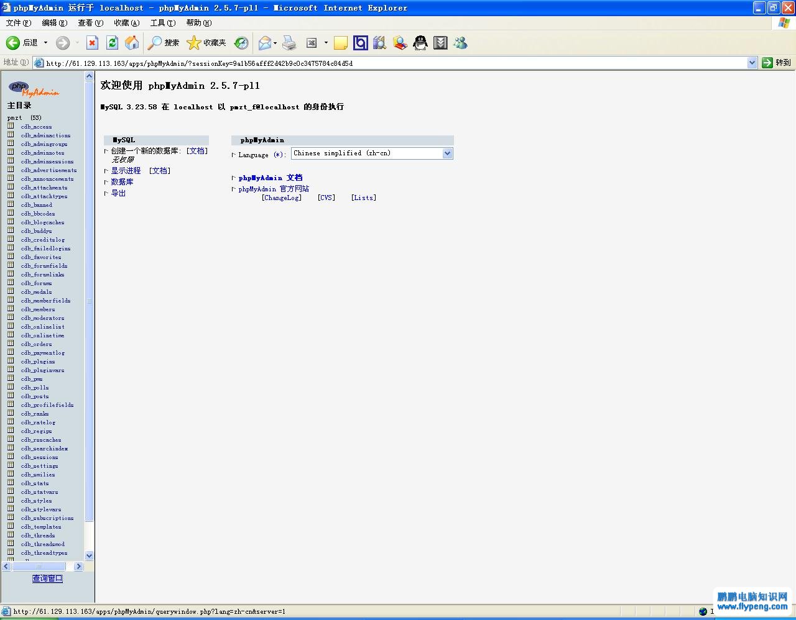The height and width of the screenshot is (620, 796).
Task: Open the 工具(T) menu
Action: coord(162,23)
